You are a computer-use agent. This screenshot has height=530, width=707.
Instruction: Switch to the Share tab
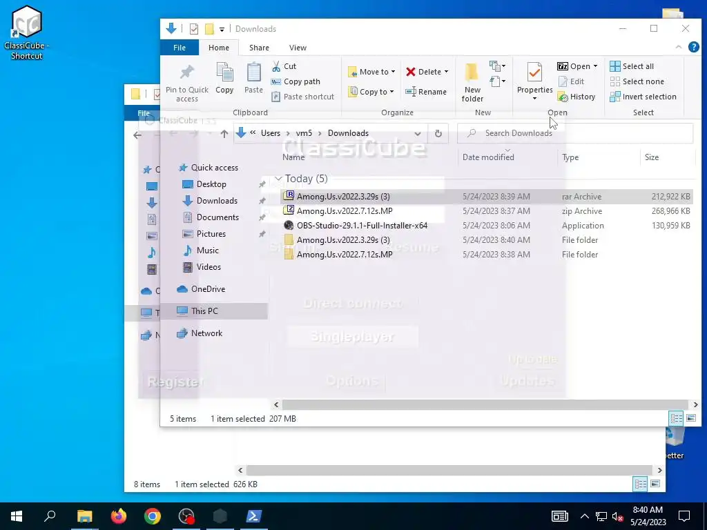coord(260,48)
